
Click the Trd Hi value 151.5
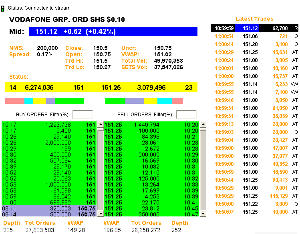click(100, 61)
